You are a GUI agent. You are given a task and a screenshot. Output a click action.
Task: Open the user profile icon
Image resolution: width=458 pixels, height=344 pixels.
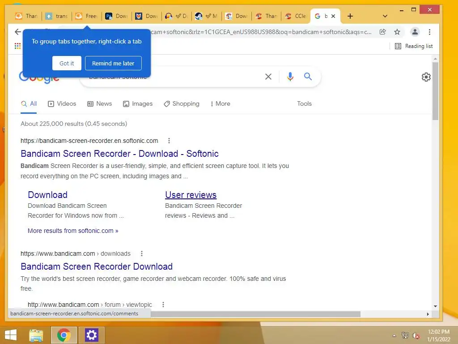[x=415, y=32]
